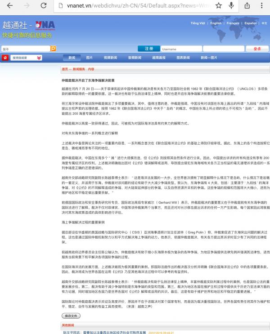Select the 越南画报 menu item

159,58
